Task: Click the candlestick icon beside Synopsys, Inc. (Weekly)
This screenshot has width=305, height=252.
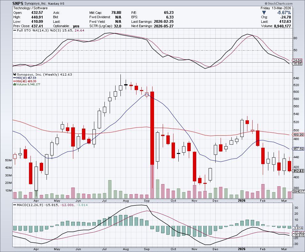Action: (14, 74)
